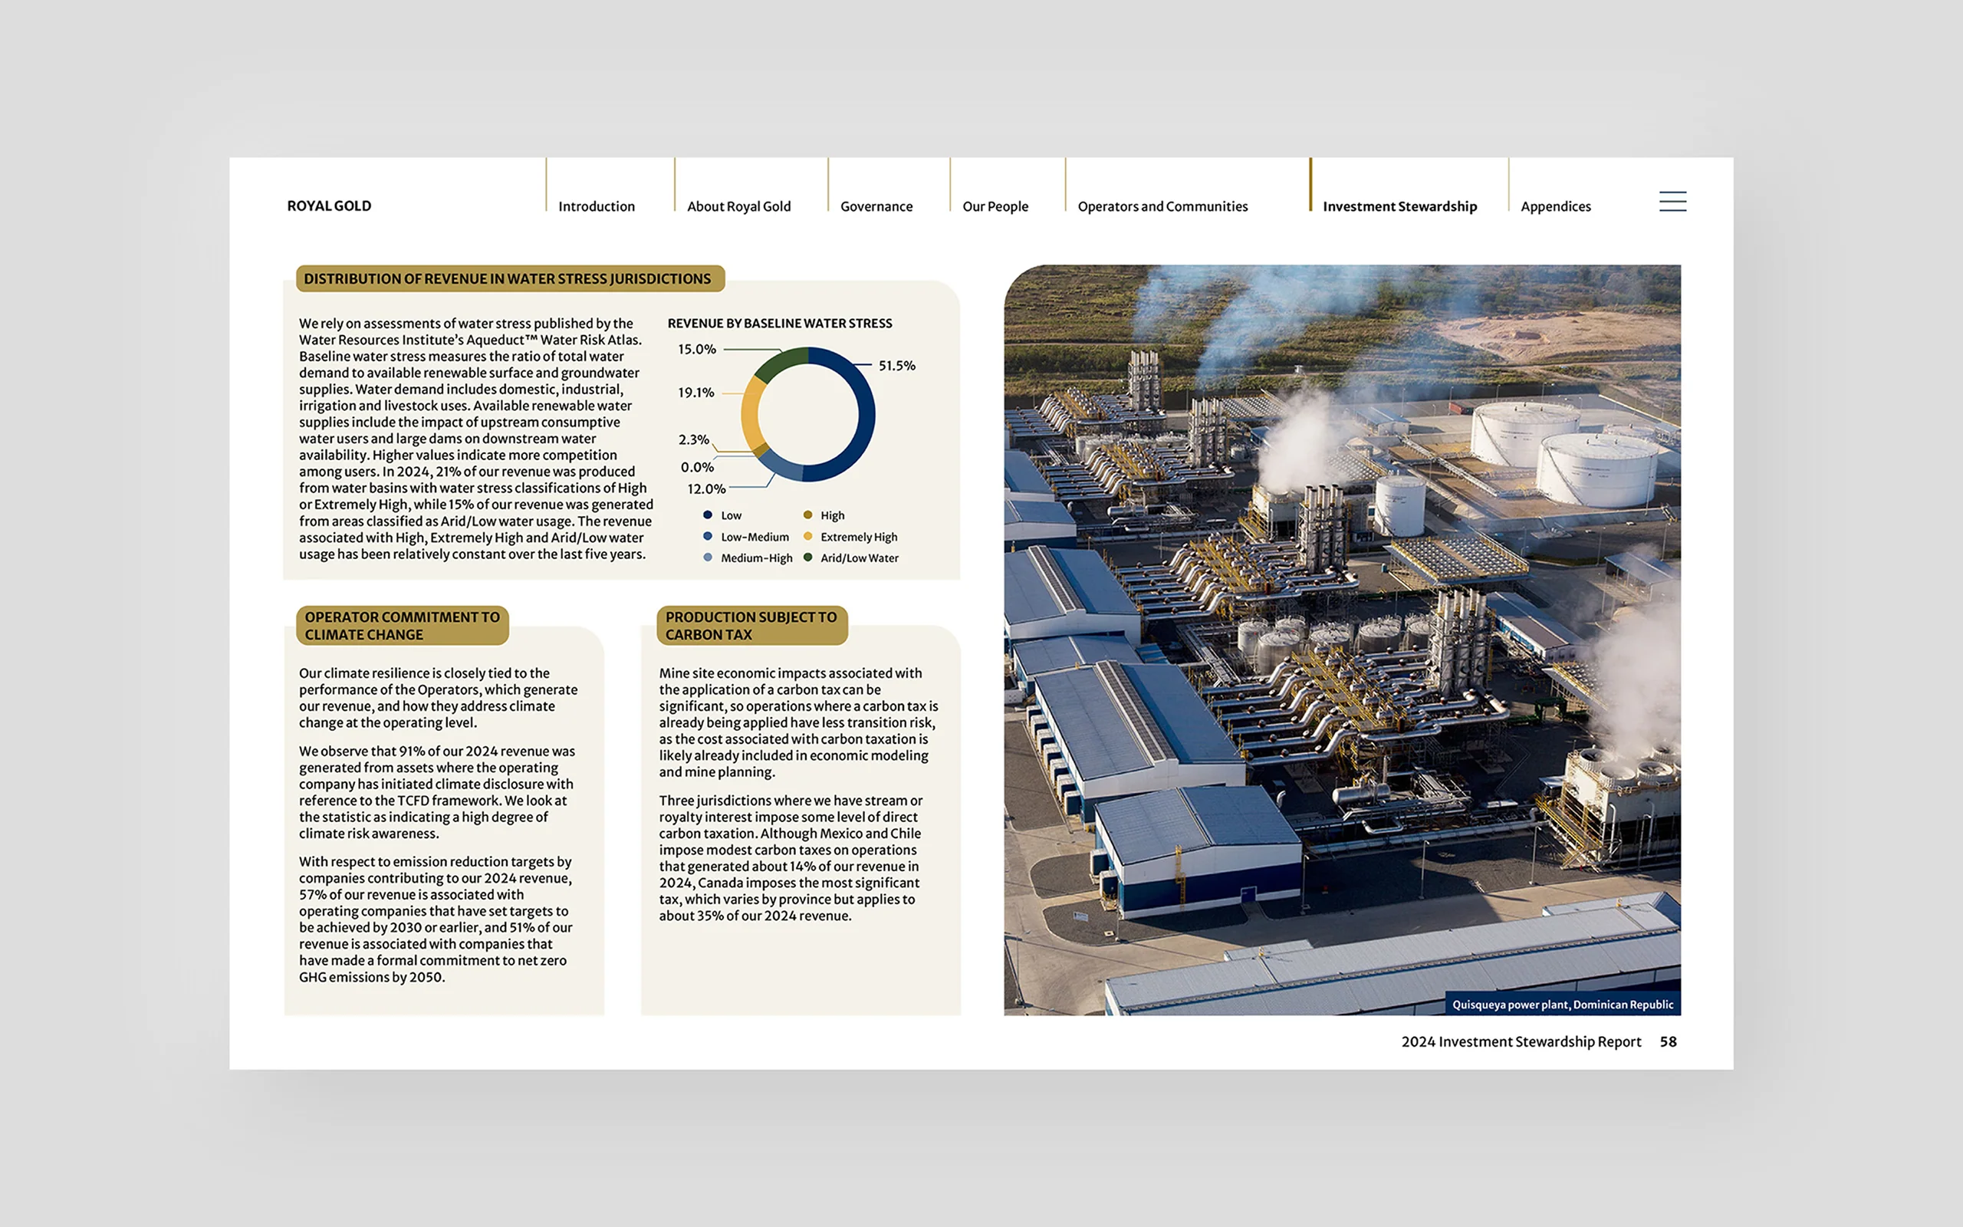Click the 51.5% donut chart label
Image resolution: width=1963 pixels, height=1227 pixels.
click(x=896, y=365)
